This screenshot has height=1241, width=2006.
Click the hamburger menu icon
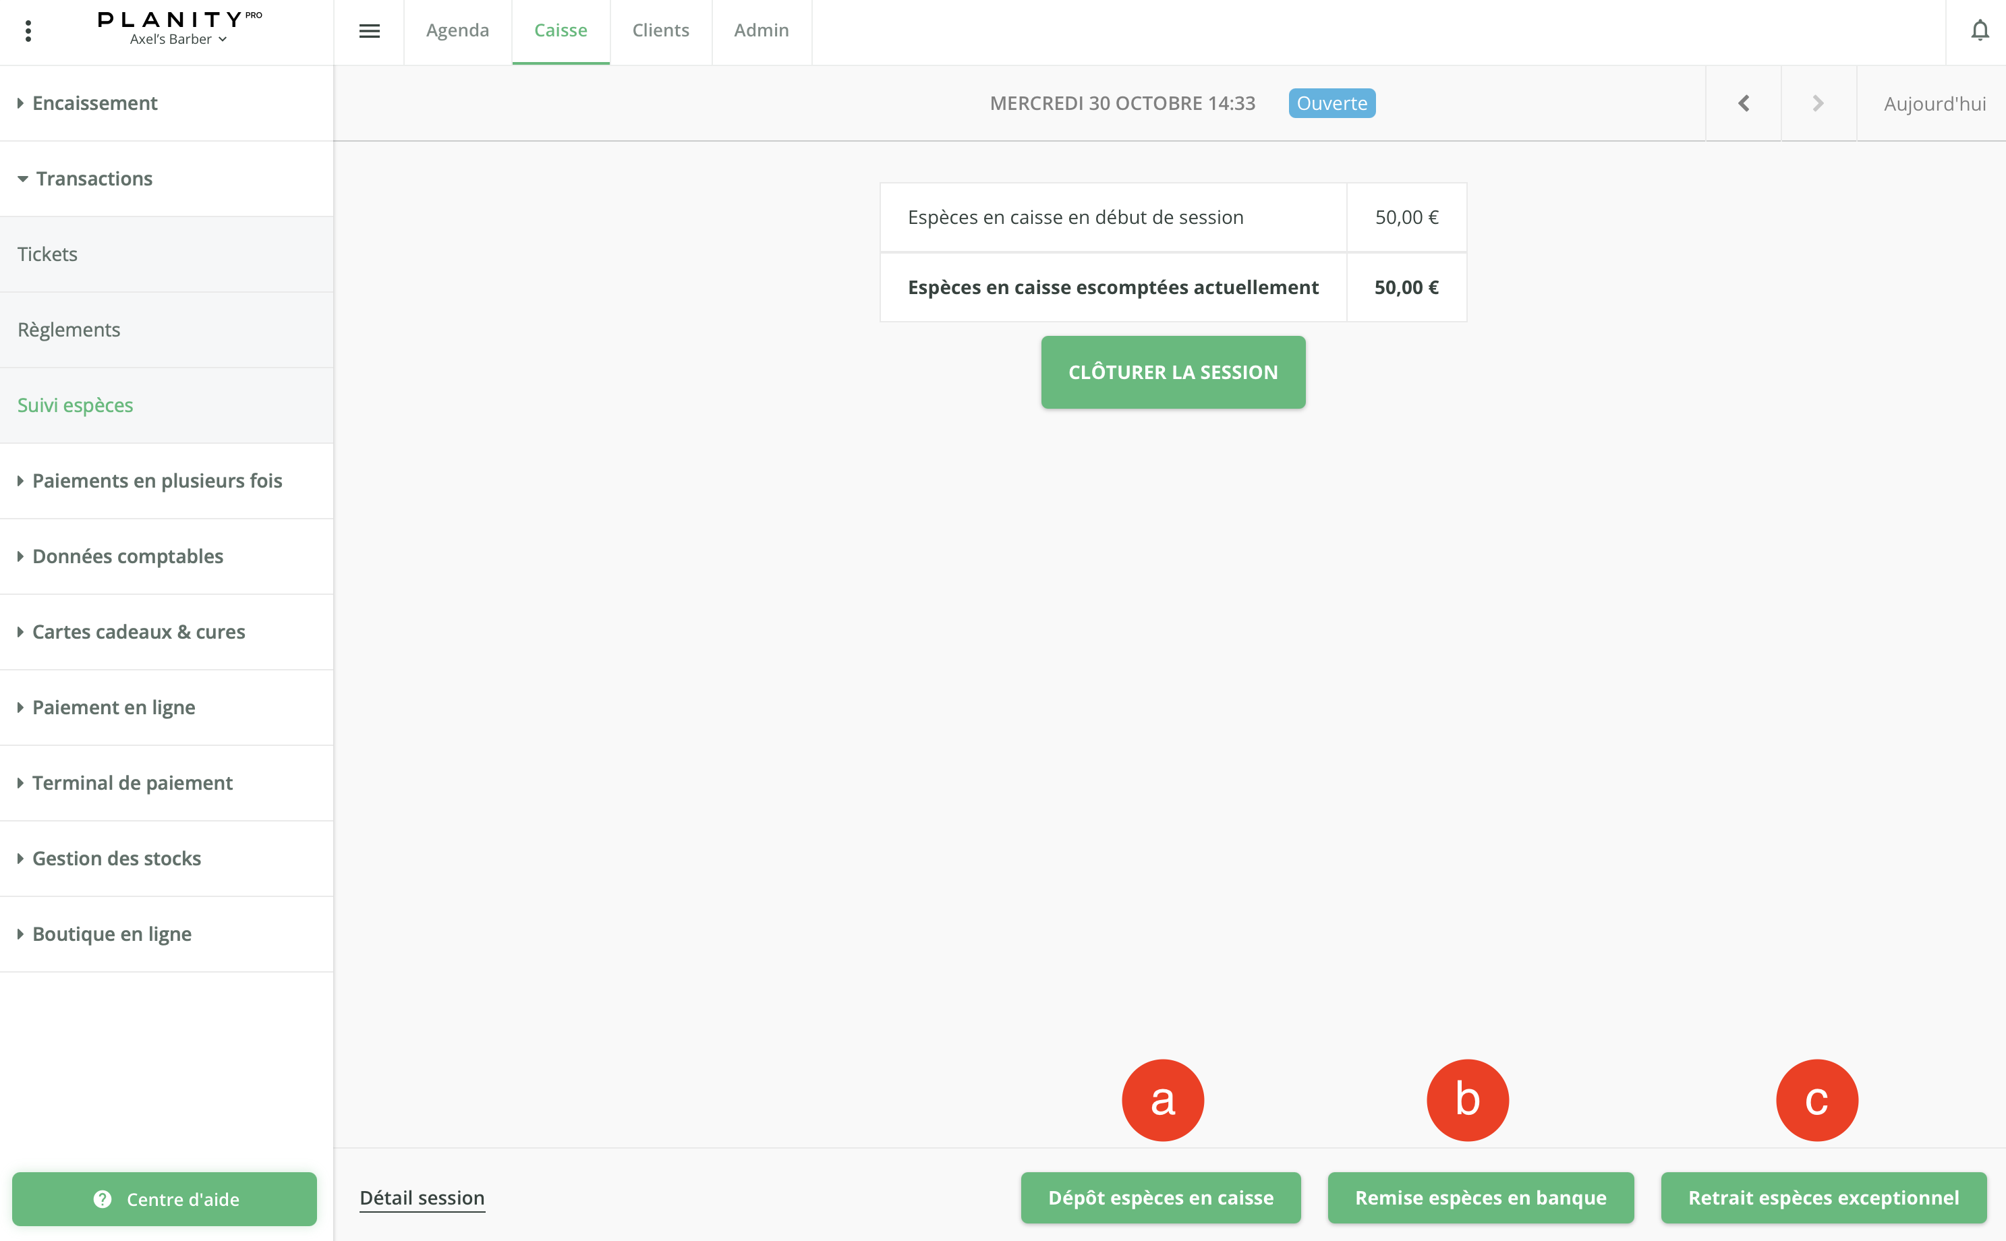[370, 31]
